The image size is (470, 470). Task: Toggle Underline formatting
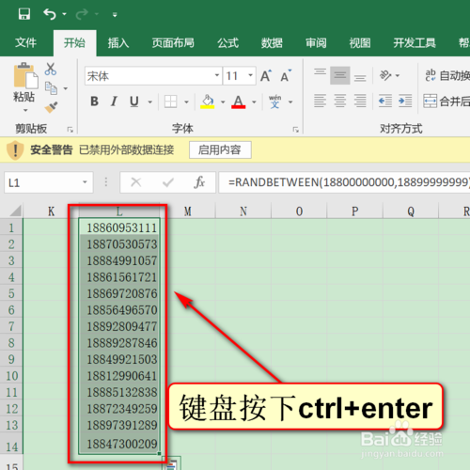point(134,102)
